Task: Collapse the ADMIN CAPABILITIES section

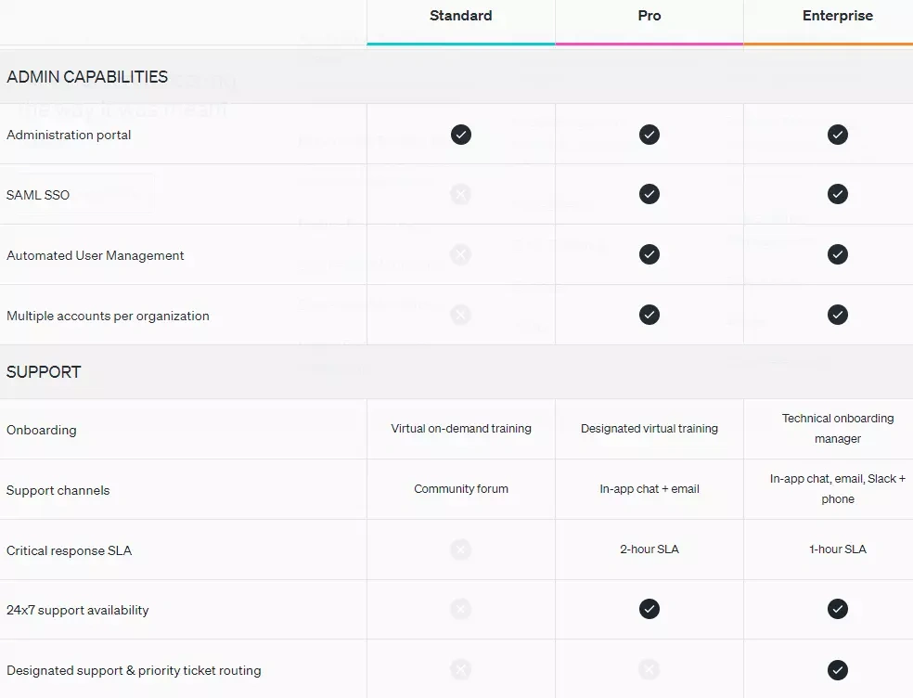Action: tap(87, 77)
